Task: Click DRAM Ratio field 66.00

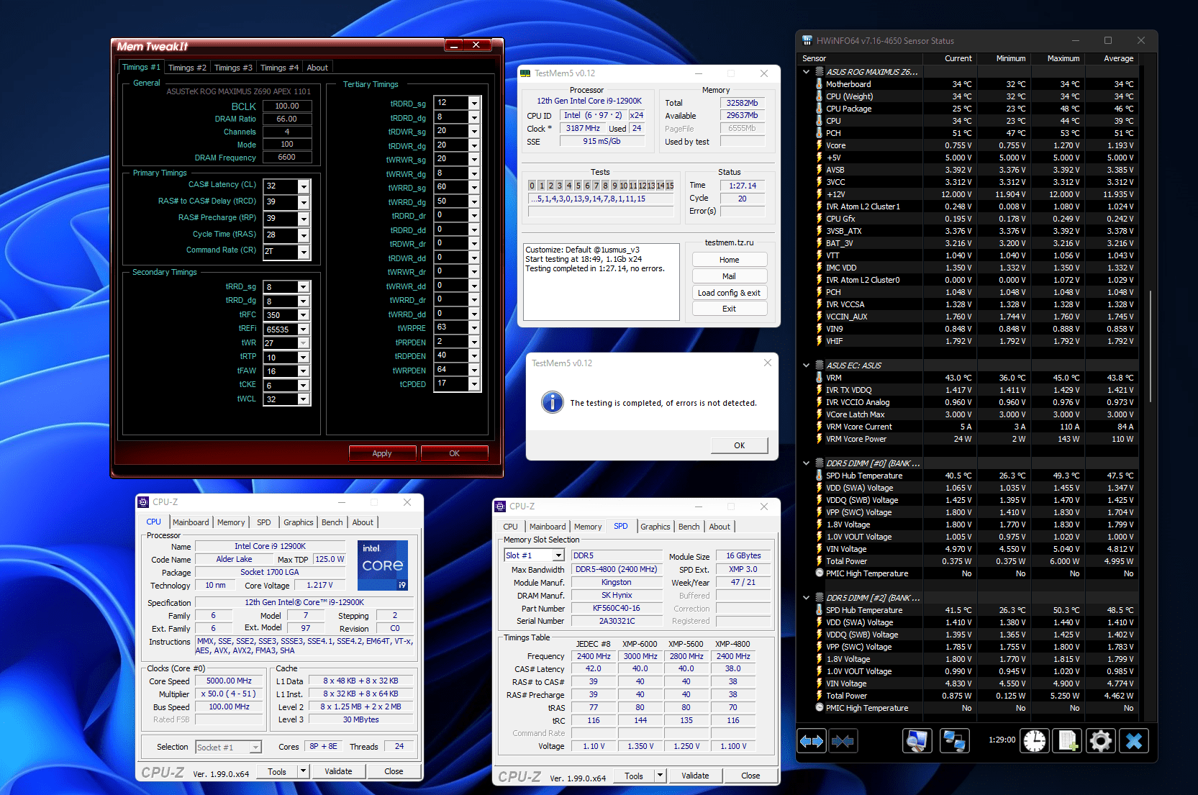Action: pos(287,119)
